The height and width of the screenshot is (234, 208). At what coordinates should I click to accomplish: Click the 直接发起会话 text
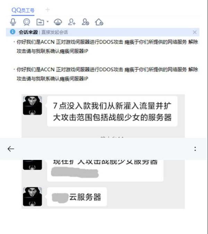click(54, 32)
